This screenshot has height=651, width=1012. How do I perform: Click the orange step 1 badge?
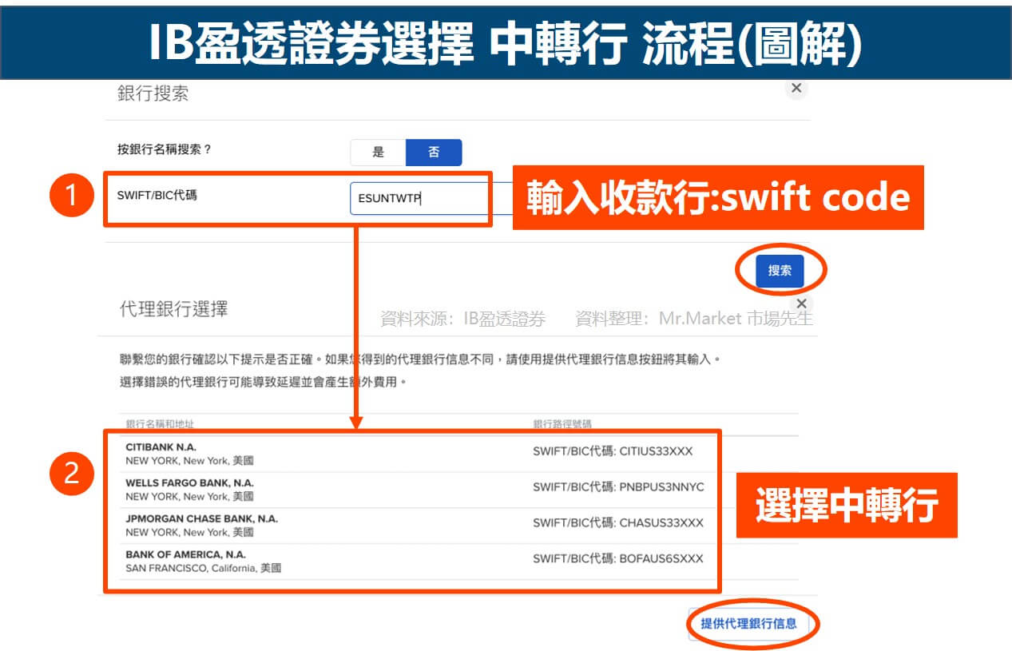click(71, 196)
